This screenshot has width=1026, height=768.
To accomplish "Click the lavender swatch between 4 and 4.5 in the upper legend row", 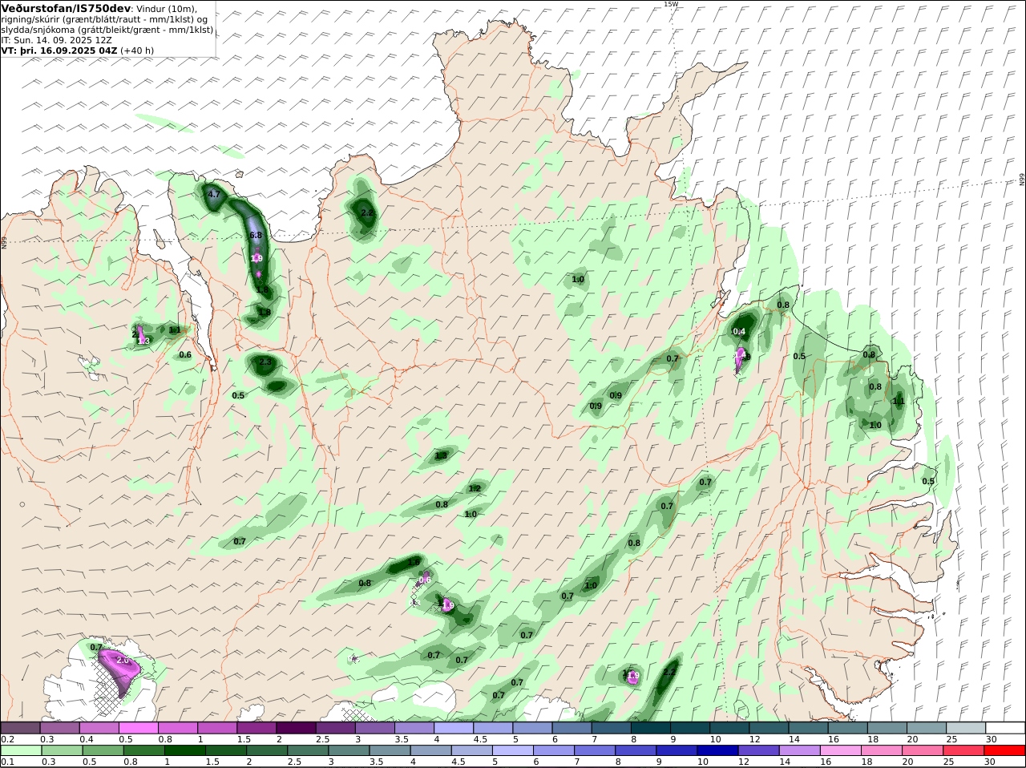I will coord(453,728).
